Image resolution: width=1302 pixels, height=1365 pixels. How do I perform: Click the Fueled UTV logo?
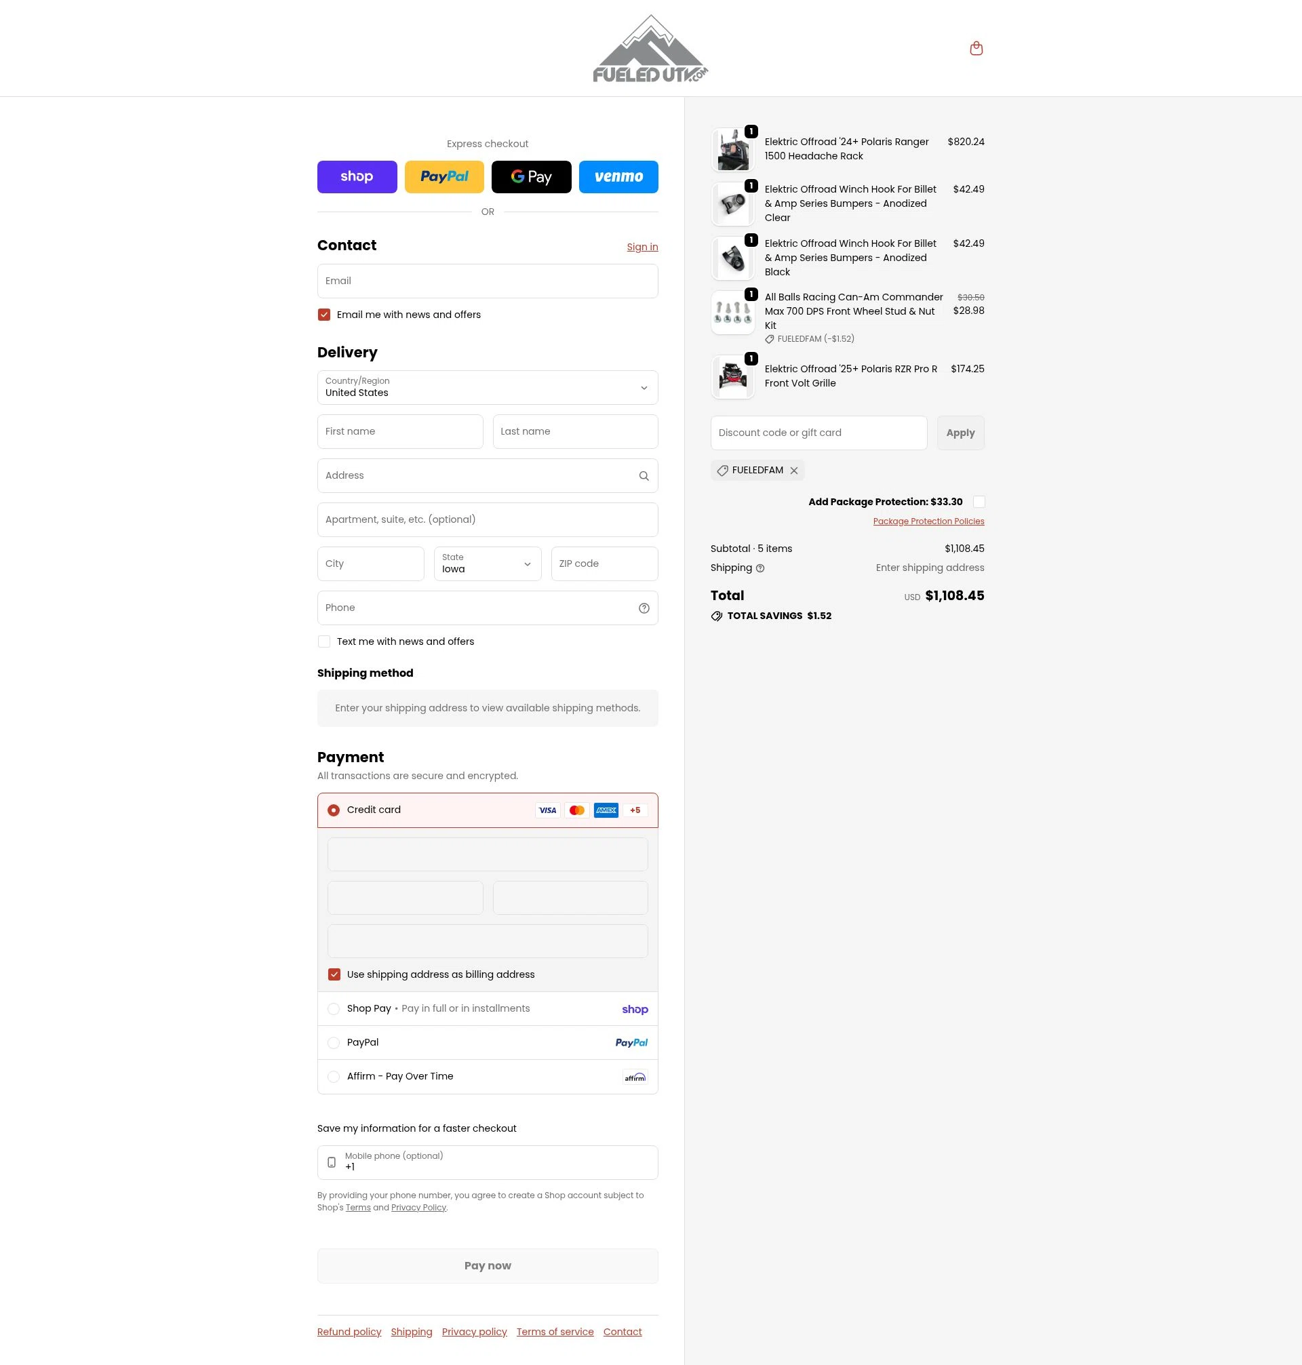650,50
